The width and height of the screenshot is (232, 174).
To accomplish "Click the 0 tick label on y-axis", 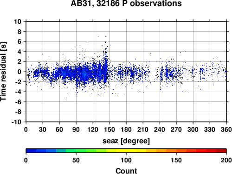I will 19,72.
